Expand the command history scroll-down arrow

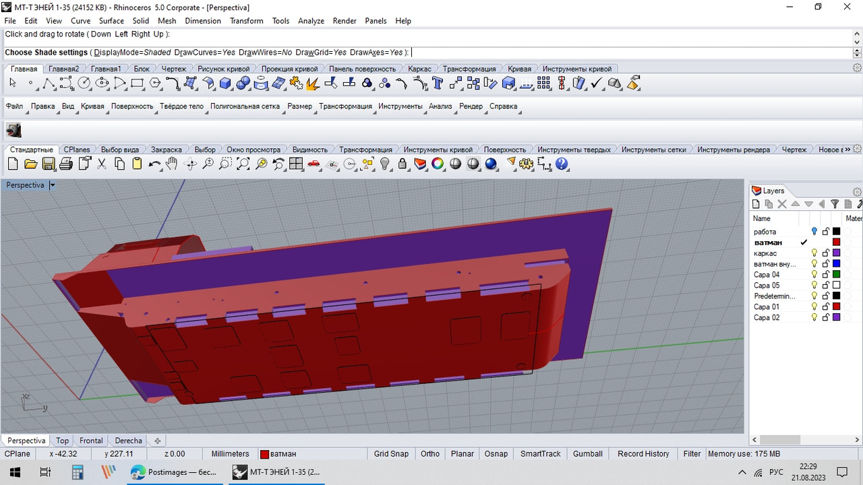(857, 42)
